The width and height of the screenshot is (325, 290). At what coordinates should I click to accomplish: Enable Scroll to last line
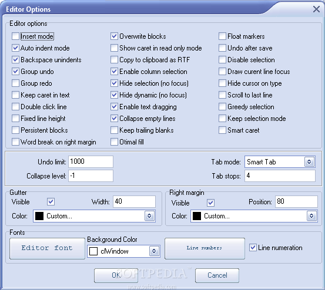[222, 95]
